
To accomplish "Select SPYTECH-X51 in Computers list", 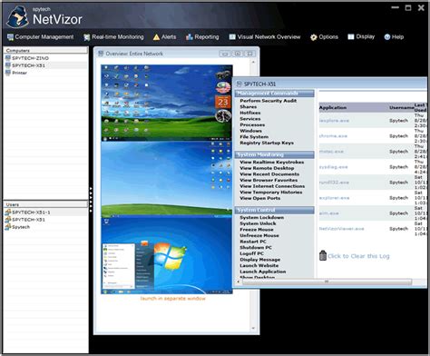I will pos(29,65).
